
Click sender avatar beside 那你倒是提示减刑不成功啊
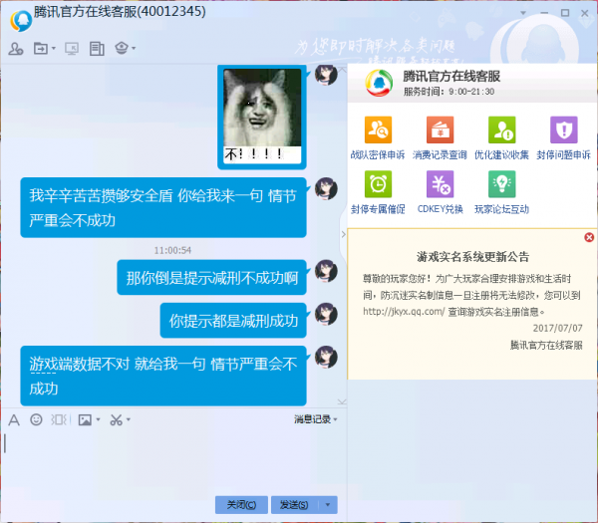click(x=326, y=271)
